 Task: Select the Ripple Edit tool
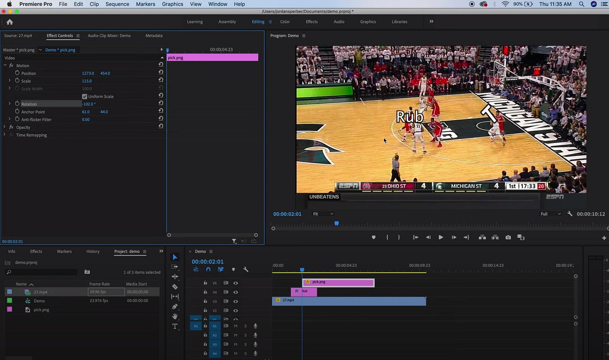(x=175, y=276)
